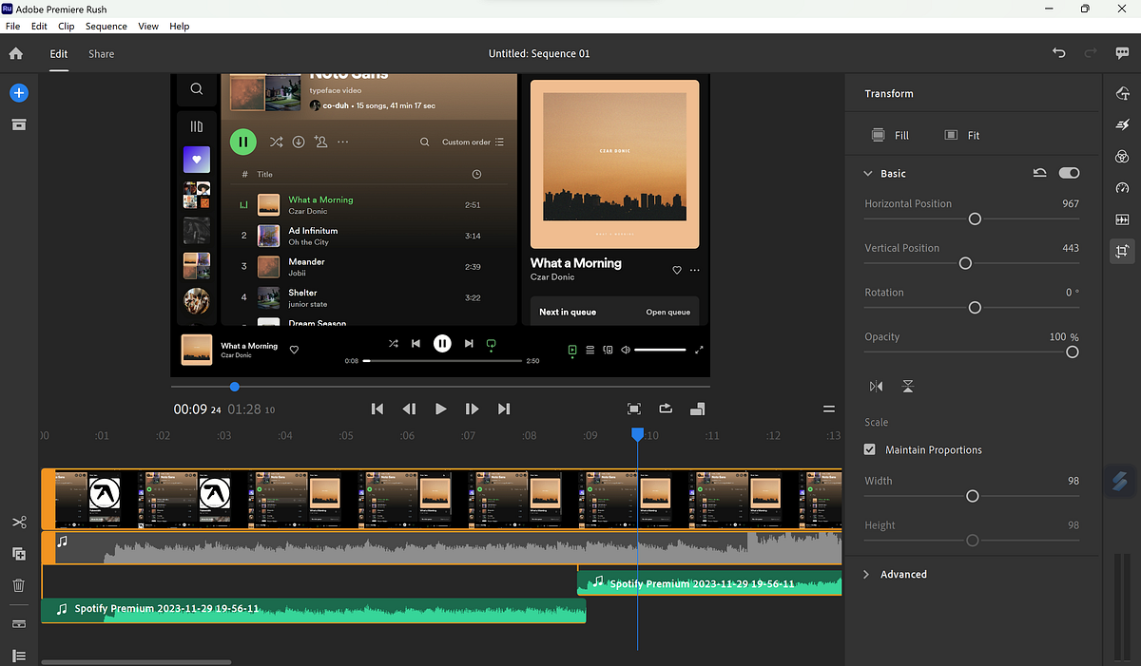Collapse the Basic section
This screenshot has height=666, width=1141.
[868, 173]
